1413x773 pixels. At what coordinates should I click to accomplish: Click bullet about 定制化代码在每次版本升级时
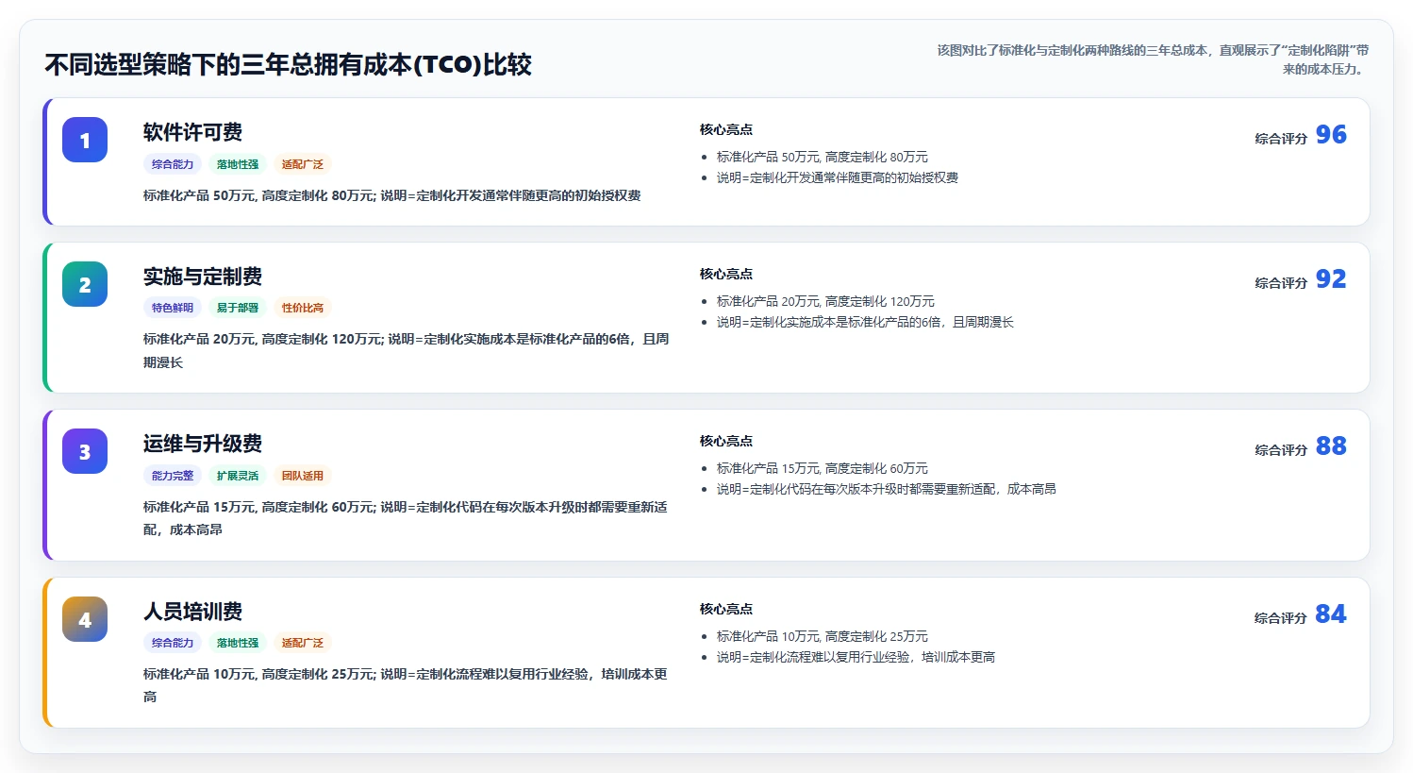(887, 490)
